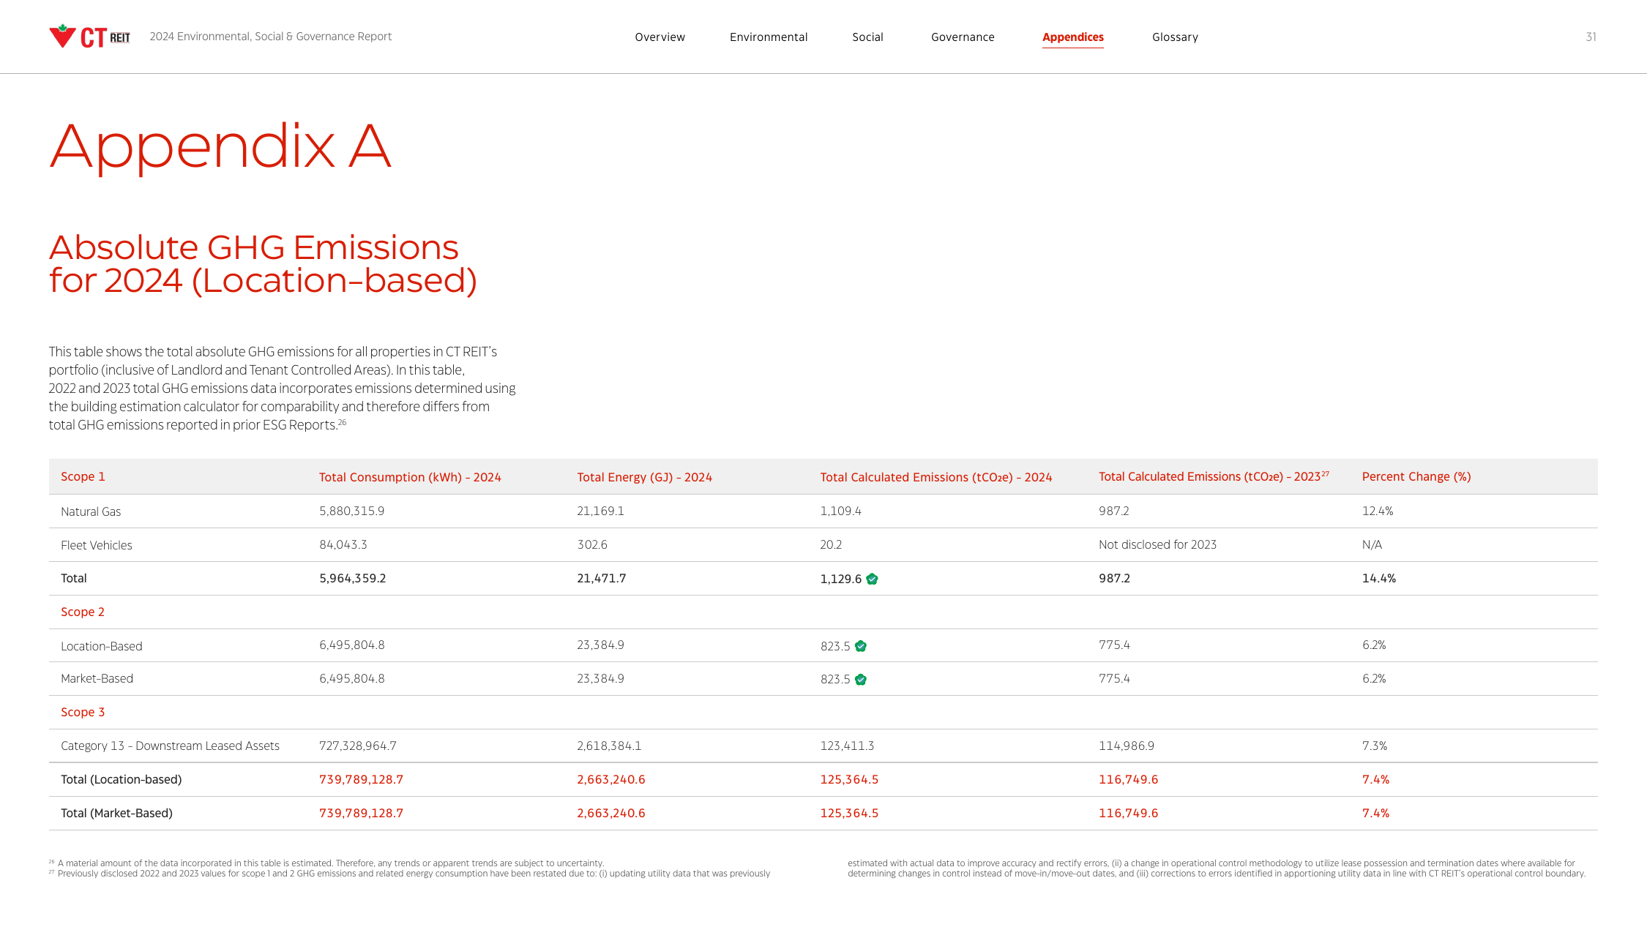Image resolution: width=1647 pixels, height=927 pixels.
Task: Click the verified badge beside 1,129.6
Action: [872, 579]
